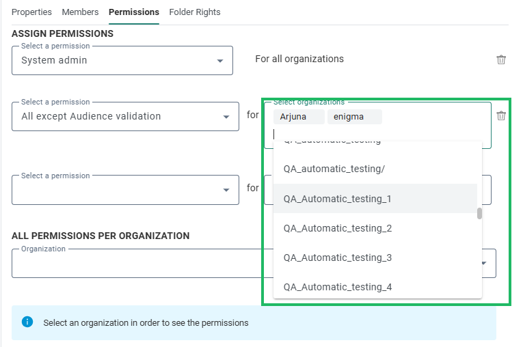Open the 'All except Audience validation' dropdown

coord(226,117)
